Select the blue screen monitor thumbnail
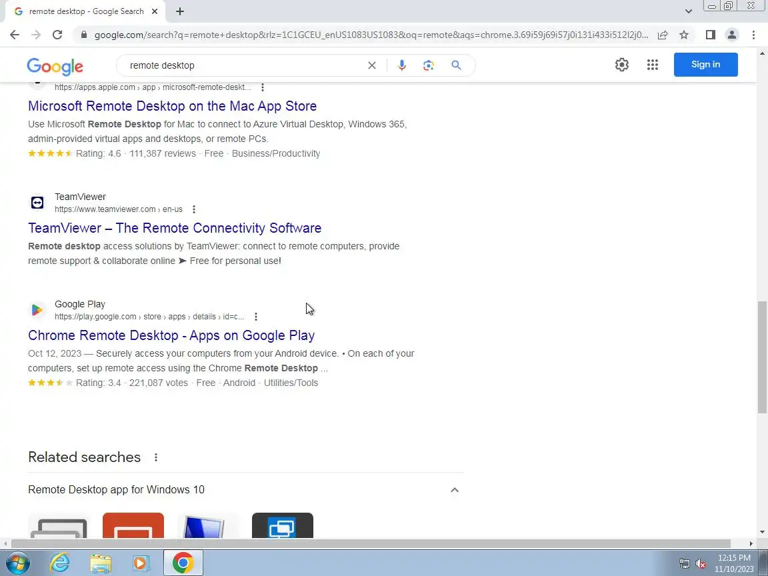Image resolution: width=768 pixels, height=576 pixels. 208,525
